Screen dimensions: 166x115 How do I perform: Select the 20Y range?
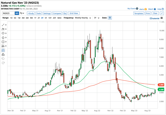click(x=54, y=18)
